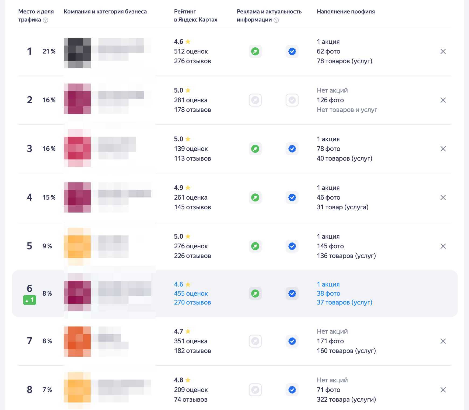Click blue verified badge in row 1
The width and height of the screenshot is (469, 410).
coord(292,51)
